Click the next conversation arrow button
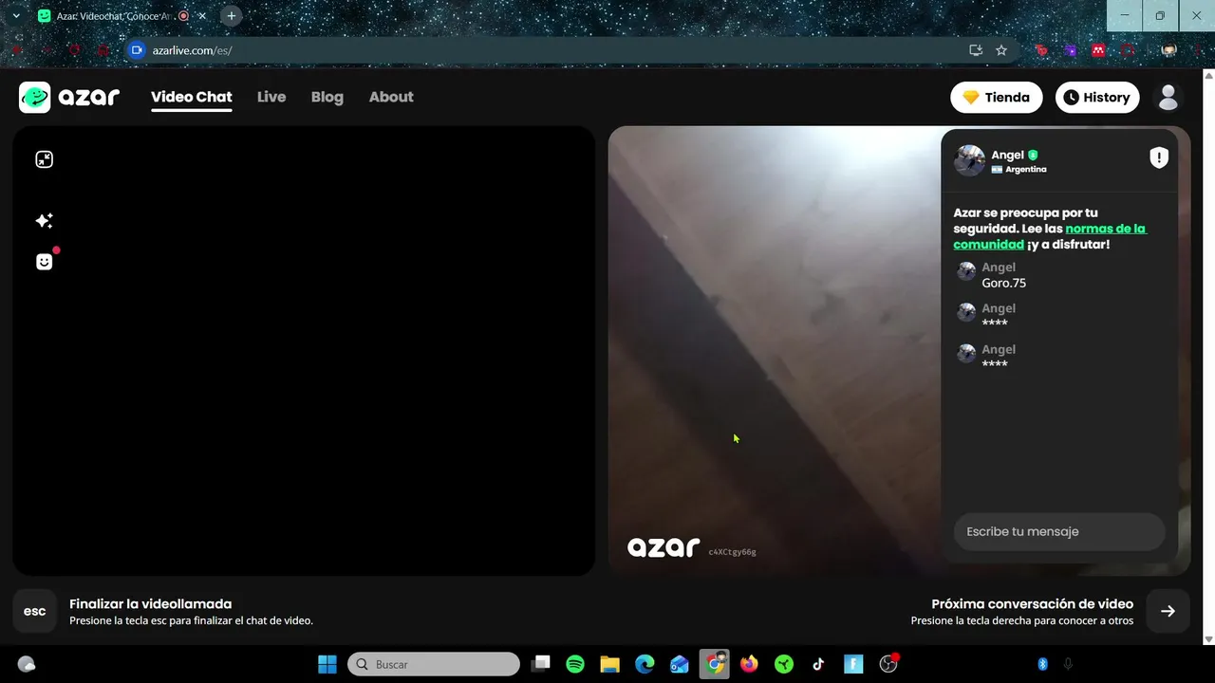Screen dimensions: 1215x683 [x=1168, y=611]
